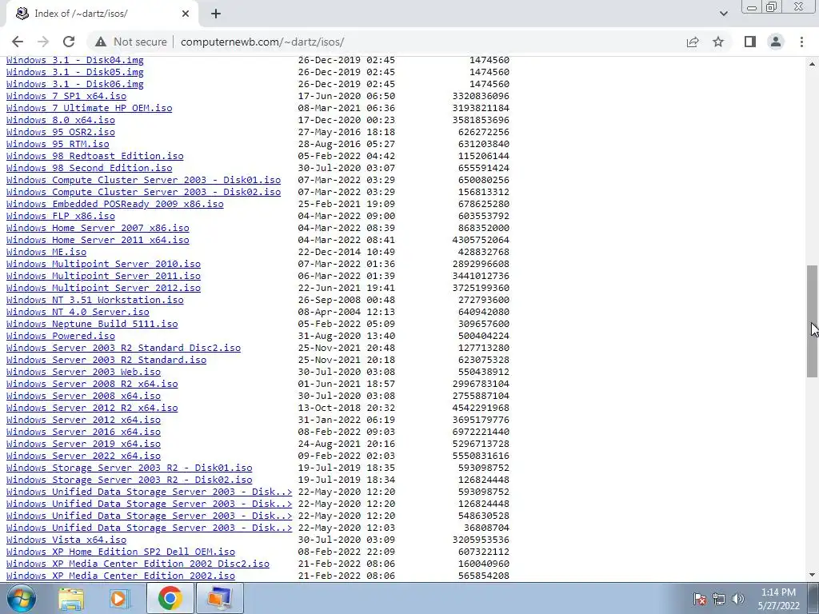Download Windows 95 OSR2.iso
This screenshot has width=819, height=614.
click(61, 132)
